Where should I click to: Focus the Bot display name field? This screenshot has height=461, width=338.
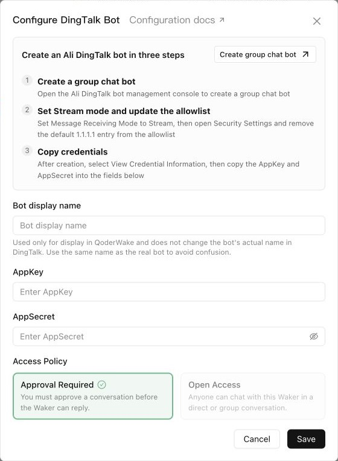tap(169, 226)
